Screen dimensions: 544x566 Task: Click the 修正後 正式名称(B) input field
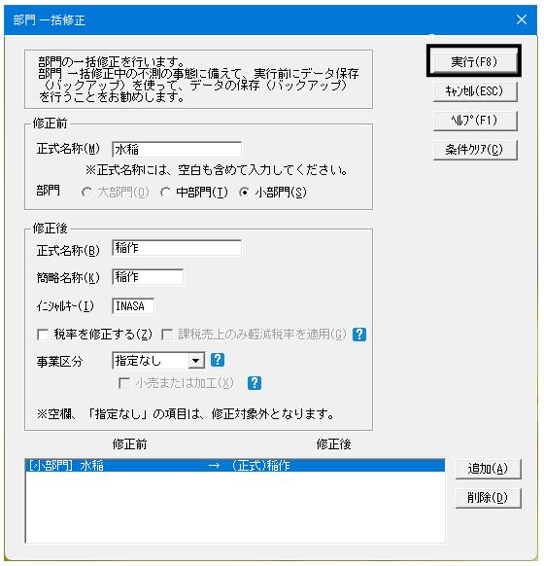177,248
